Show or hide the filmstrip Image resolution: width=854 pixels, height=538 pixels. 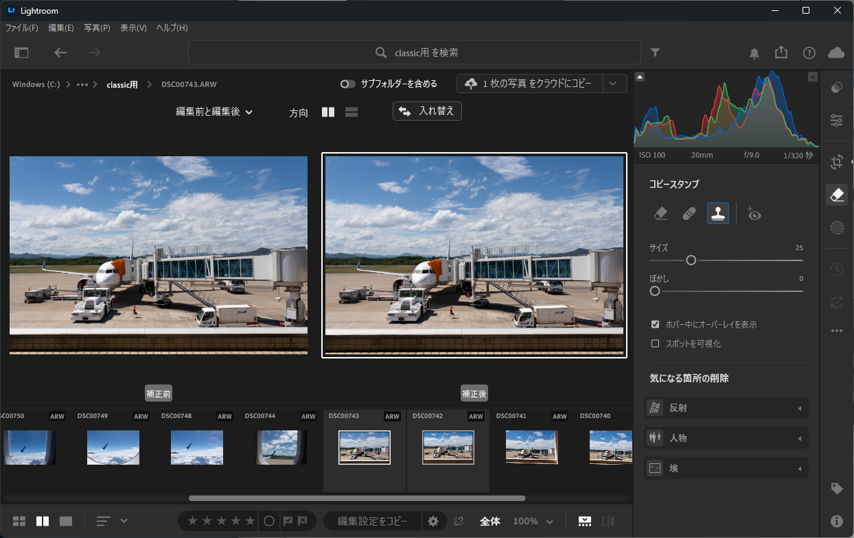tap(584, 521)
